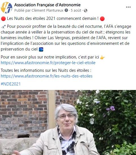
Task: Click the publisher name Clément Plantureux
Action: [47, 11]
